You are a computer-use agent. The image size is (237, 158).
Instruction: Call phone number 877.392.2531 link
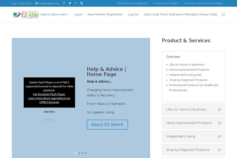22,3
